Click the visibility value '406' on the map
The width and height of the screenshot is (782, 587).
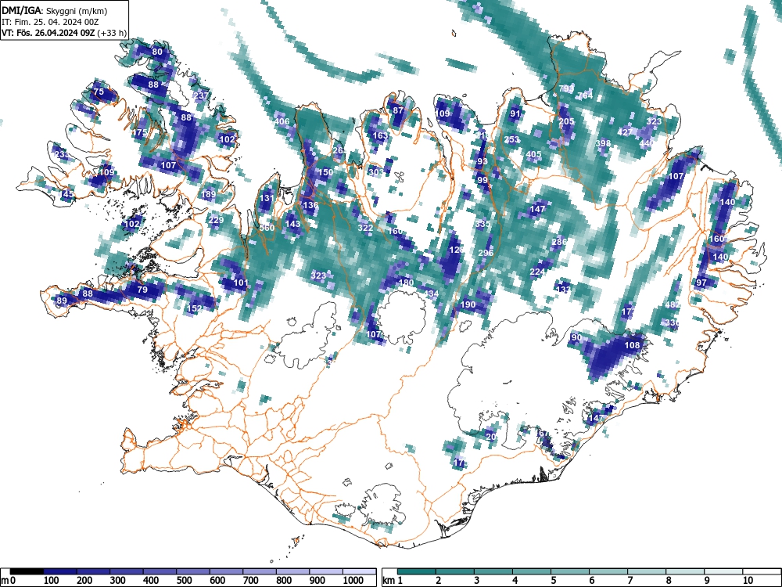point(282,121)
